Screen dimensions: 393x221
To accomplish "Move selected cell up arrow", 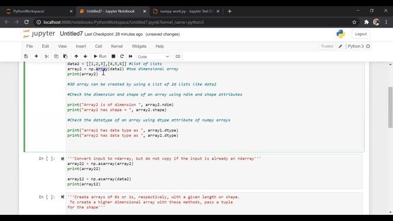I will pos(76,56).
